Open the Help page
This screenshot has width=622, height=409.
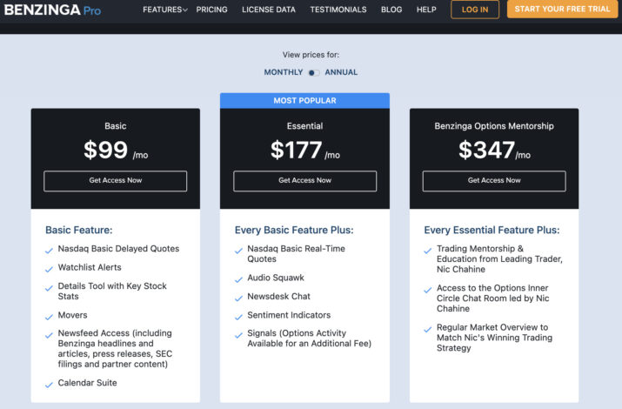pyautogui.click(x=426, y=10)
